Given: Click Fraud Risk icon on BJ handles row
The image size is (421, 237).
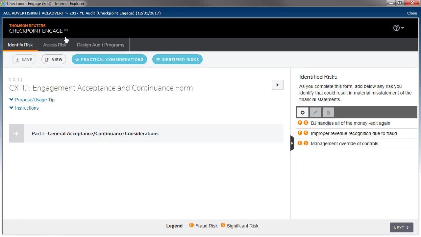Looking at the screenshot, I should click(x=300, y=123).
